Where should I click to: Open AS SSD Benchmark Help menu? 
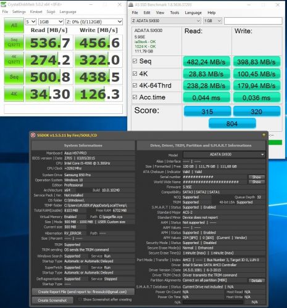pos(212,13)
